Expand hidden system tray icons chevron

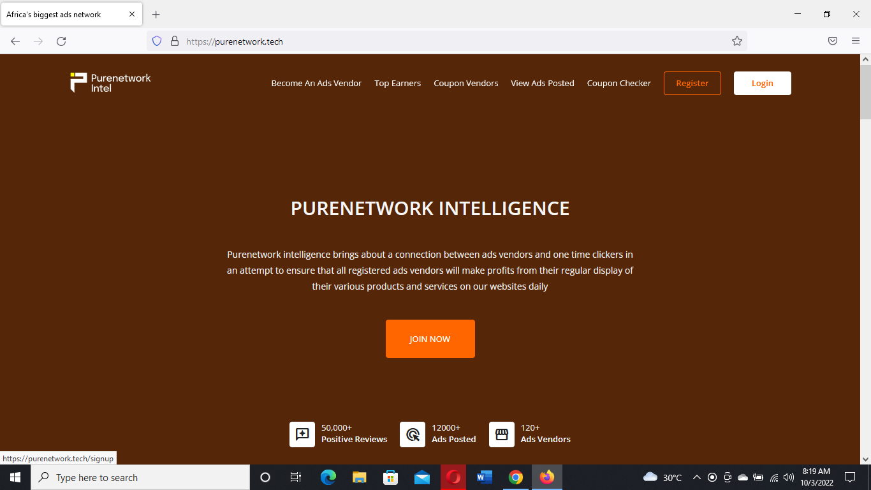(x=696, y=477)
